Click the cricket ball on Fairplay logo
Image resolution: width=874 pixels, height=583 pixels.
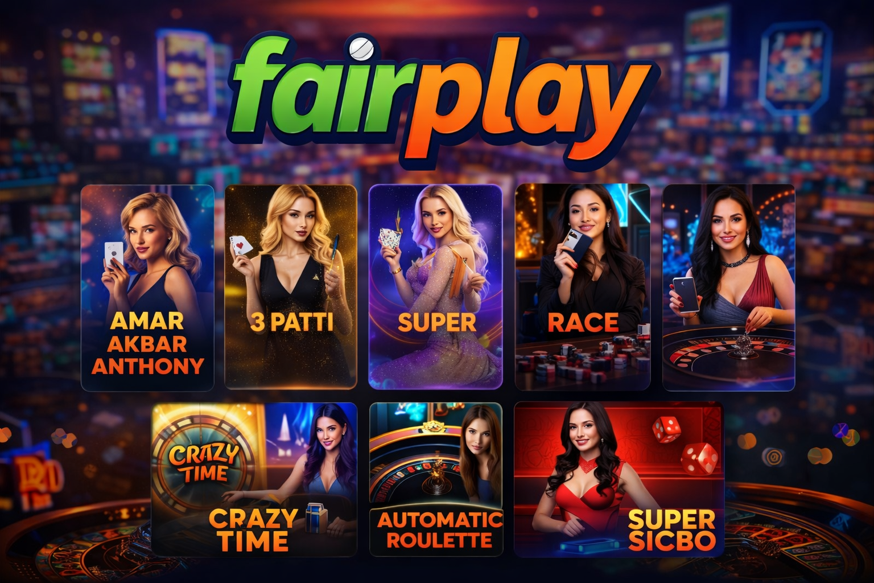(360, 48)
